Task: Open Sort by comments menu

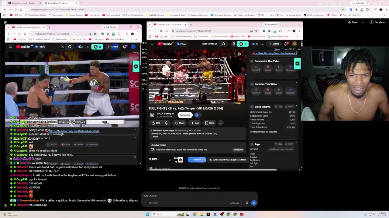Action: 173,160
